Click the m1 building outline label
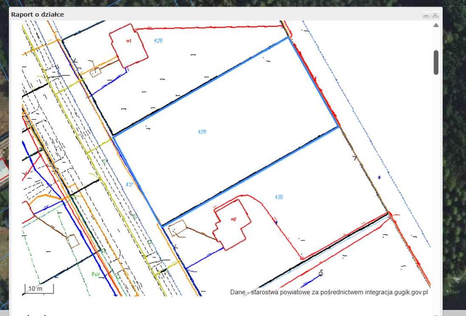 coord(129,41)
